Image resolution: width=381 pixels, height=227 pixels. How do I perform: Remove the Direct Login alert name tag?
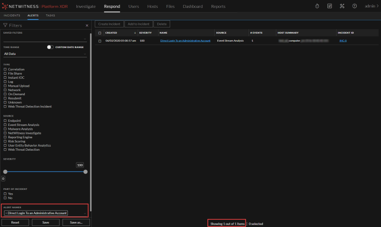(6, 213)
